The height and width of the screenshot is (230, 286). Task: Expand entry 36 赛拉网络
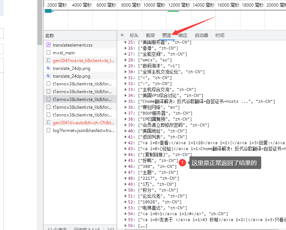point(125,107)
